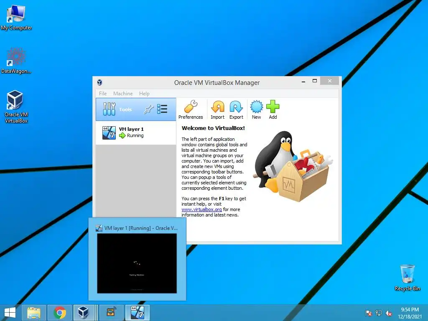The height and width of the screenshot is (321, 428).
Task: Click the network tray icon
Action: tap(379, 313)
